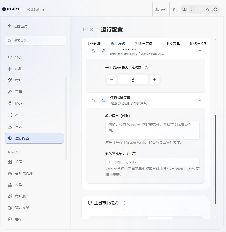The height and width of the screenshot is (232, 226).
Task: Open the documentation book icon
Action: [x=184, y=10]
